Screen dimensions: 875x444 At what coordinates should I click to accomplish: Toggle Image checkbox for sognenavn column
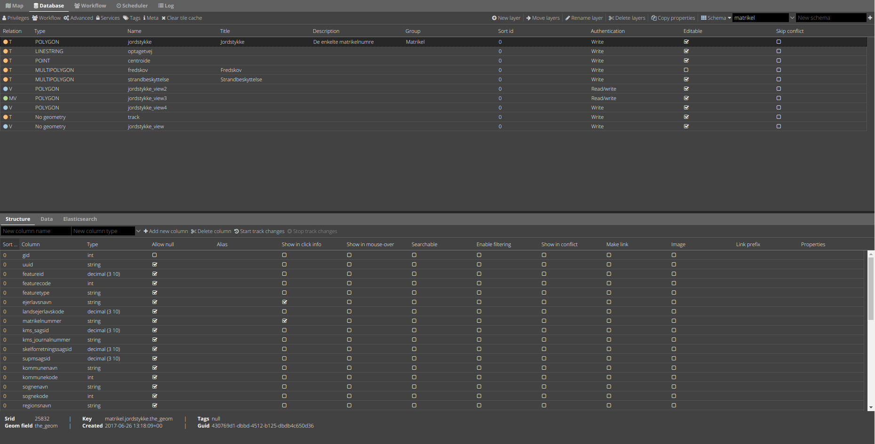(674, 387)
